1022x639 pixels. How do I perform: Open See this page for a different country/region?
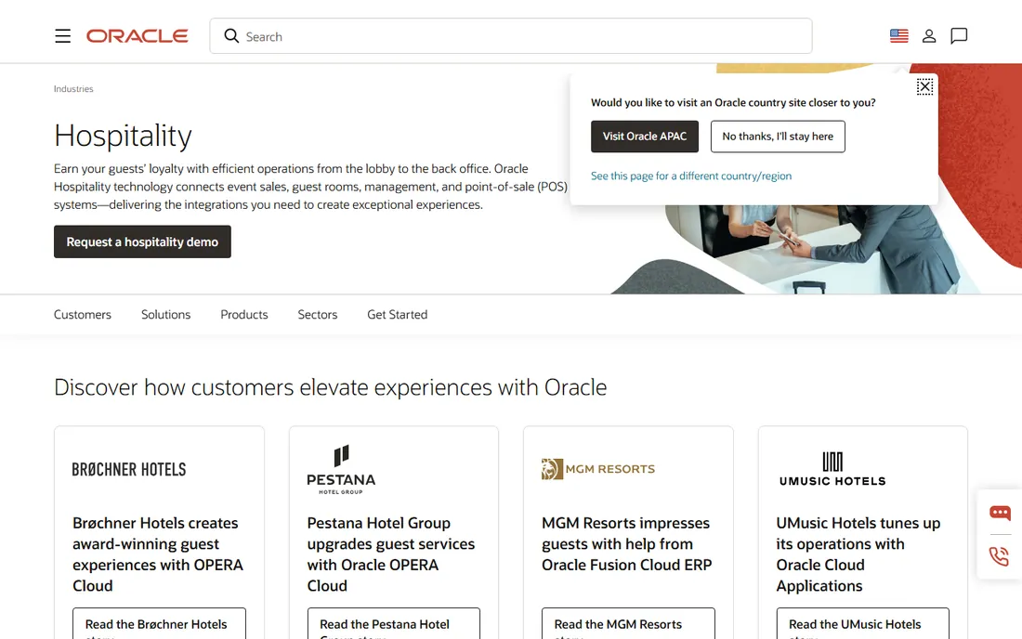tap(691, 176)
